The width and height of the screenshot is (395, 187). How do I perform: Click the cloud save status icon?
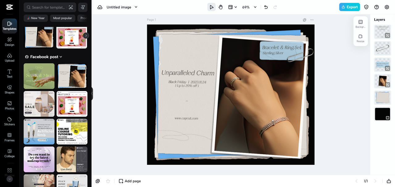pyautogui.click(x=100, y=7)
